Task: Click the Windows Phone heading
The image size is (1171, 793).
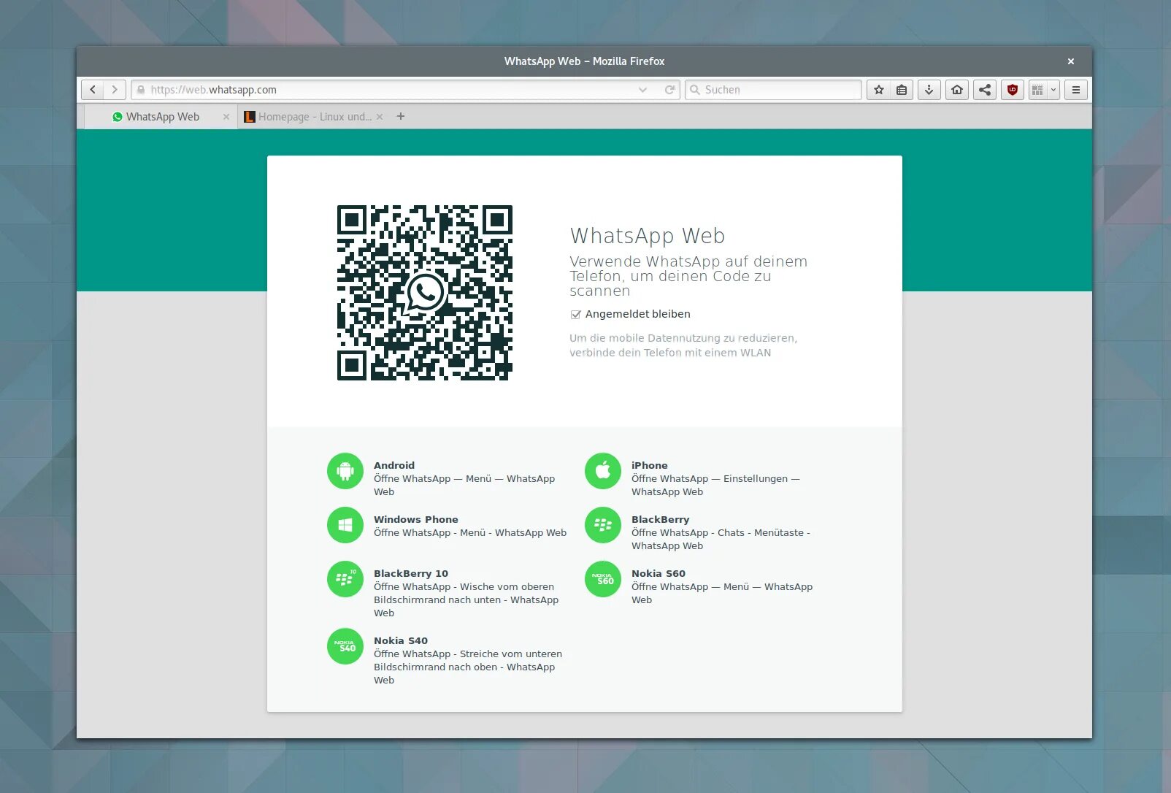Action: [x=416, y=519]
